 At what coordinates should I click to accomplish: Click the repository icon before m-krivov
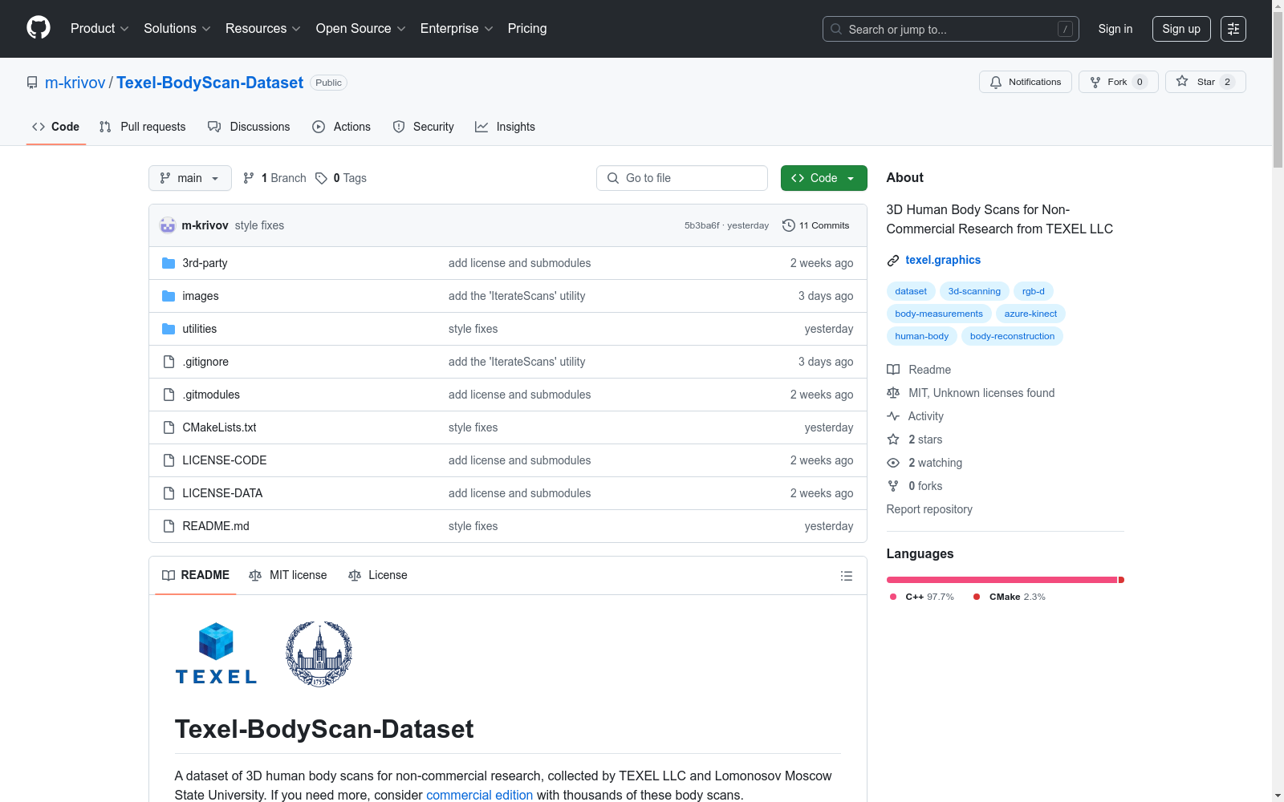(32, 83)
